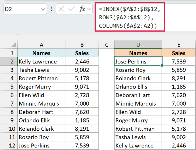
Task: Select cell A3 Tasha Lewis
Action: click(x=41, y=70)
